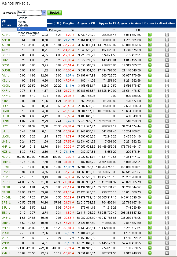Open report icon for NDL1L row
The height and width of the screenshot is (257, 177).
tap(167, 156)
